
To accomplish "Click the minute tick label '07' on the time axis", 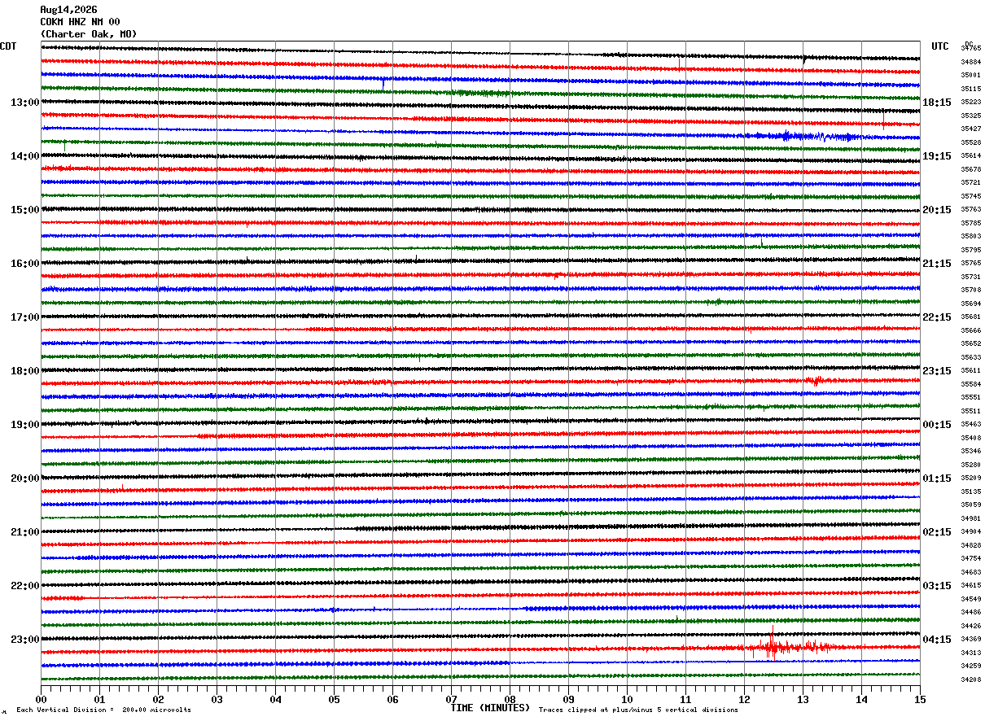I will pyautogui.click(x=451, y=699).
